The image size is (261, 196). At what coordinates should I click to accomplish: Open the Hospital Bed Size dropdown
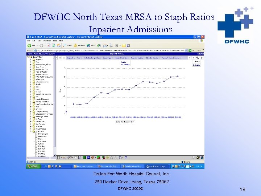tap(122, 58)
